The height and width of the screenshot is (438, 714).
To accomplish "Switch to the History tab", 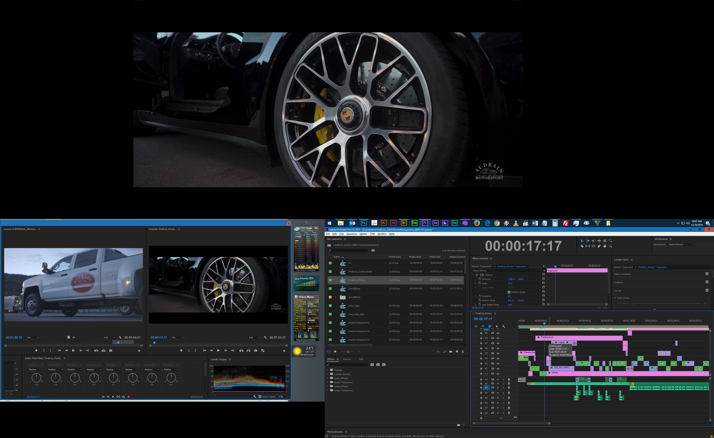I will click(x=347, y=359).
